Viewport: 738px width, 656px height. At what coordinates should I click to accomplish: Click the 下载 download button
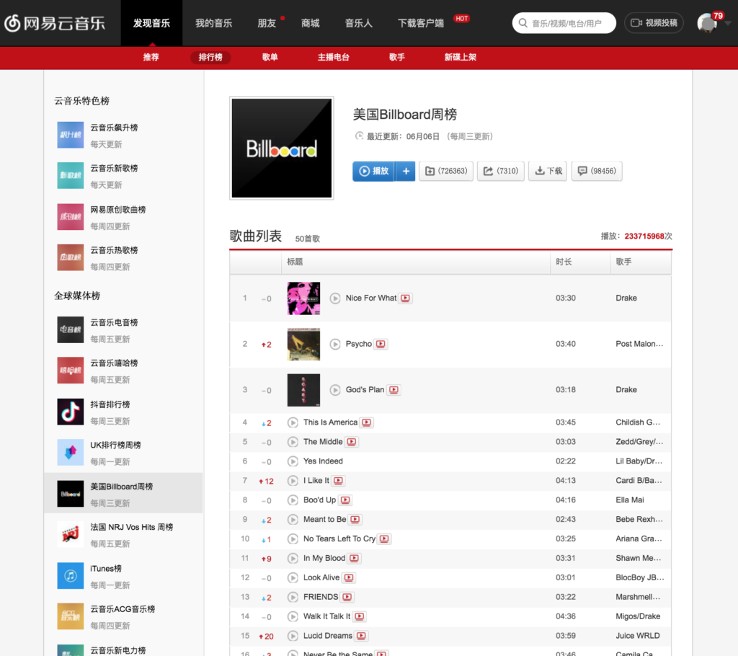point(548,171)
